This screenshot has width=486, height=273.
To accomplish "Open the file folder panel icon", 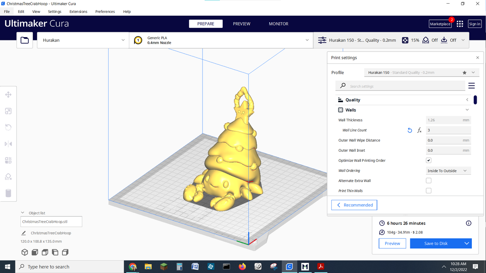I will click(x=24, y=40).
